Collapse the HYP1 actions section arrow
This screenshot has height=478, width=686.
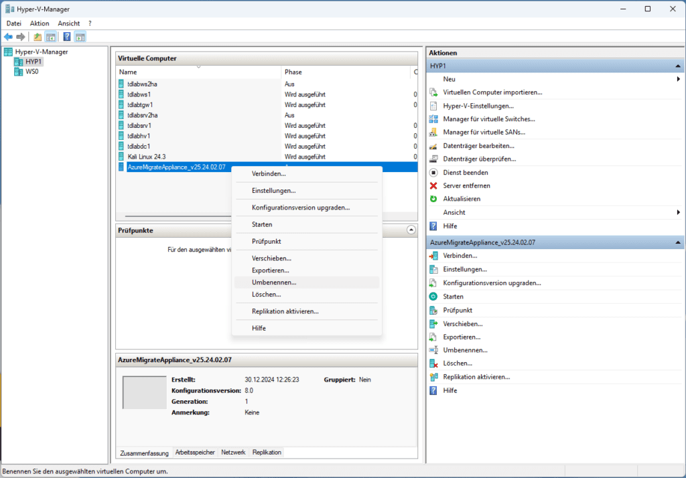pos(678,66)
